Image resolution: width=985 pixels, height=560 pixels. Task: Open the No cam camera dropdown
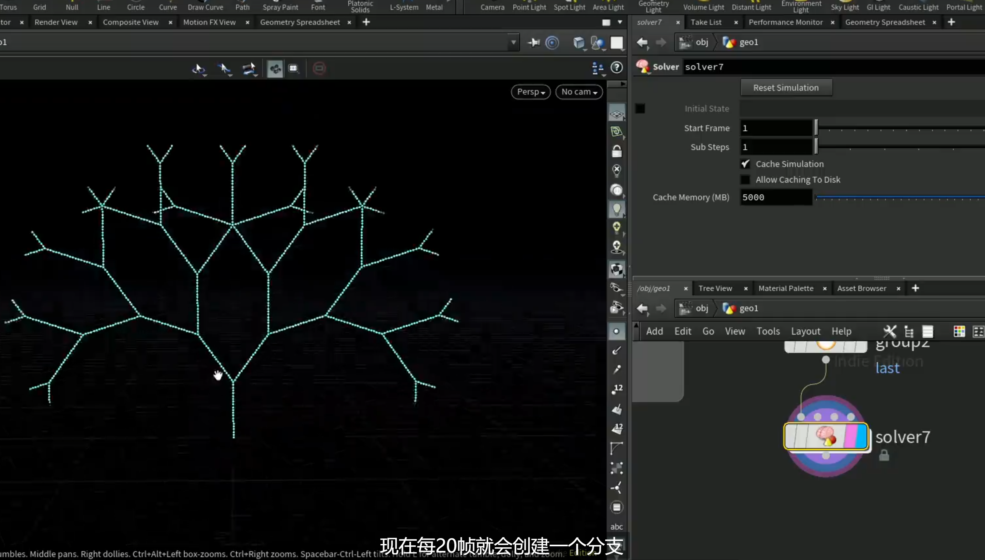click(579, 92)
